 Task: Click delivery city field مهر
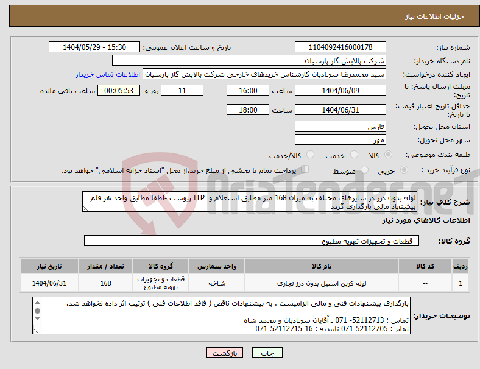click(340, 140)
